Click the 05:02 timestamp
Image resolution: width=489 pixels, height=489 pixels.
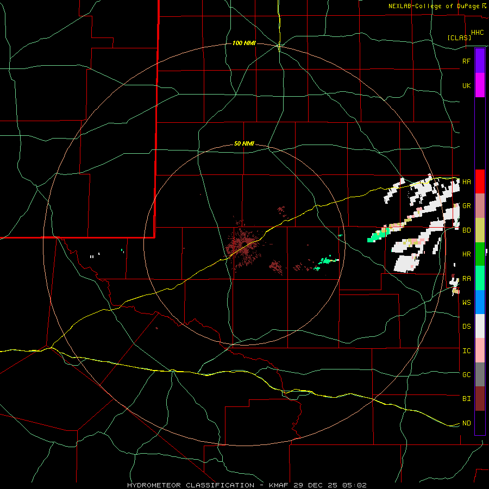coord(354,485)
